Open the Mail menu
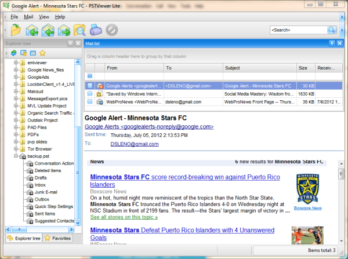This screenshot has height=259, width=348. click(28, 17)
